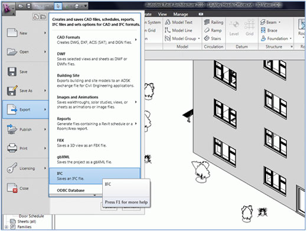Click the export list scroll-down arrow
This screenshot has height=231, width=307.
(x=95, y=195)
